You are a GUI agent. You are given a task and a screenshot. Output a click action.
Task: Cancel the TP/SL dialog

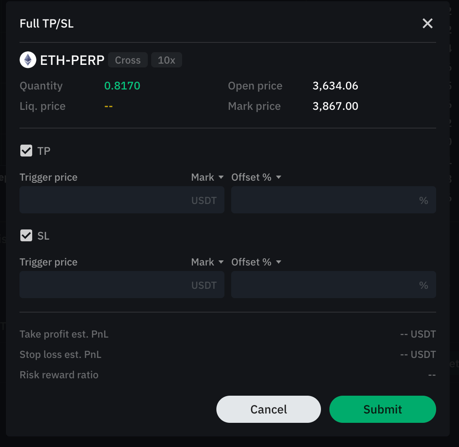268,409
